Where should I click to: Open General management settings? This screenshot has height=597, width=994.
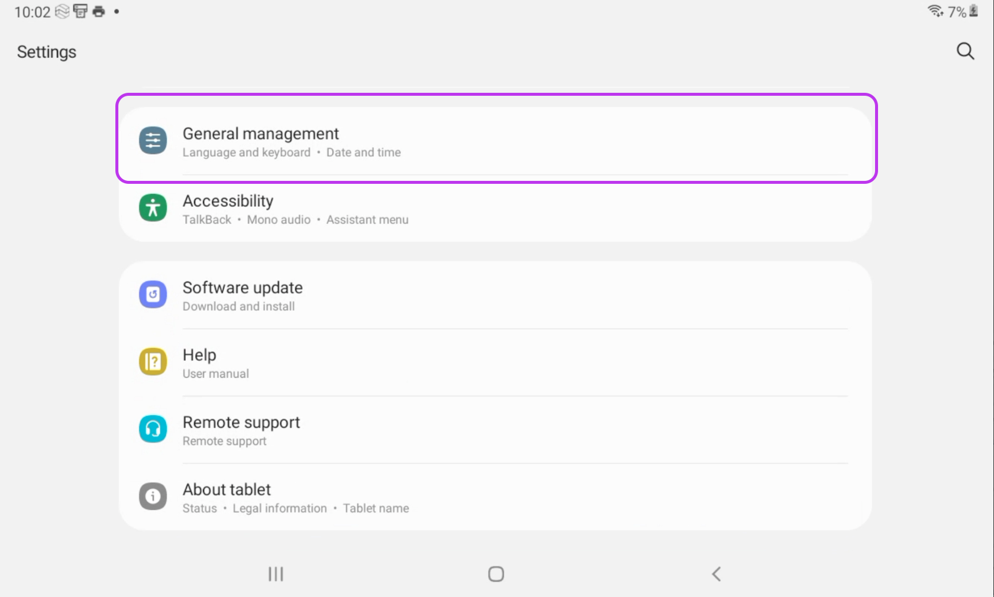point(260,134)
